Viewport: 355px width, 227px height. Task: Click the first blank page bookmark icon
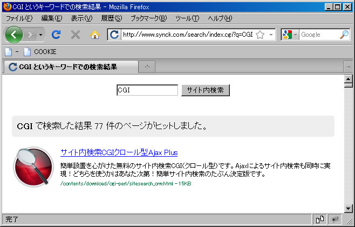tap(9, 52)
